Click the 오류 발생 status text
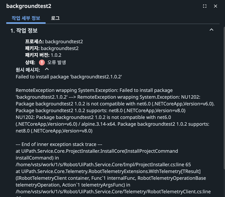This screenshot has height=197, width=225. pos(57,62)
